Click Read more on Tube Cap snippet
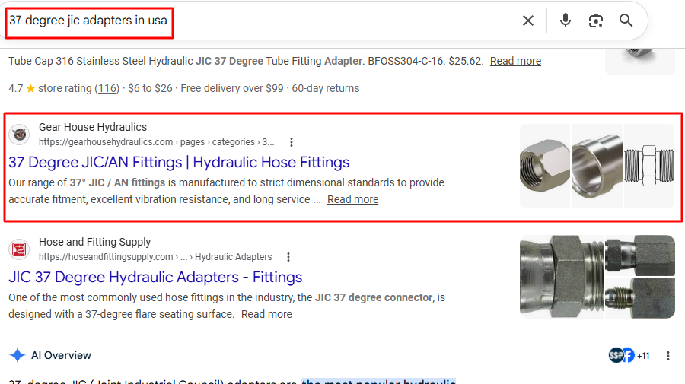This screenshot has height=384, width=685. coord(515,61)
